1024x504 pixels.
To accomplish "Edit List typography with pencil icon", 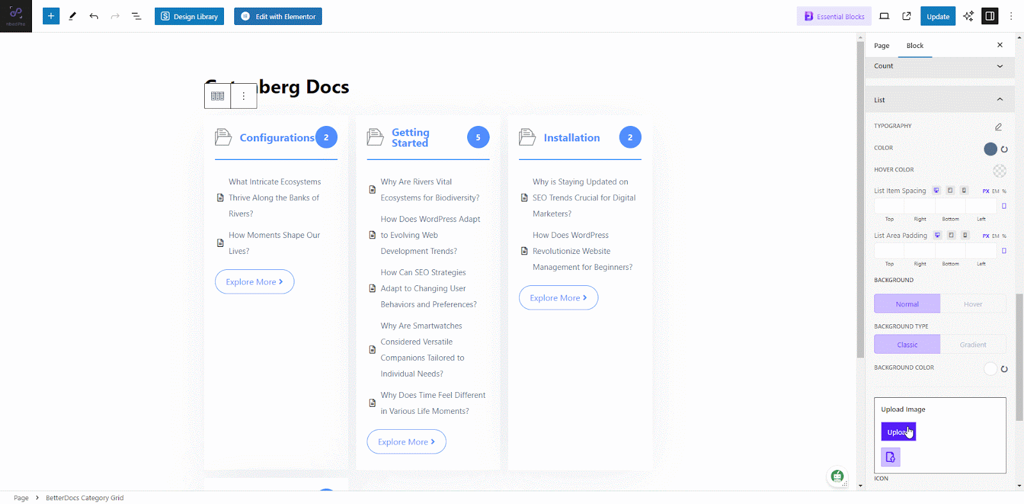I will (x=998, y=127).
